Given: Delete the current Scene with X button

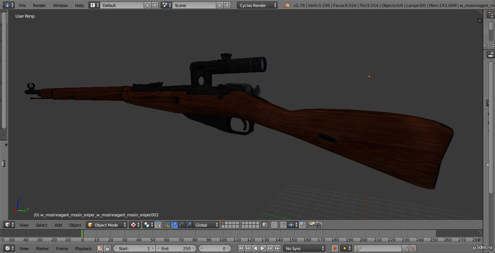Looking at the screenshot, I should tap(227, 5).
